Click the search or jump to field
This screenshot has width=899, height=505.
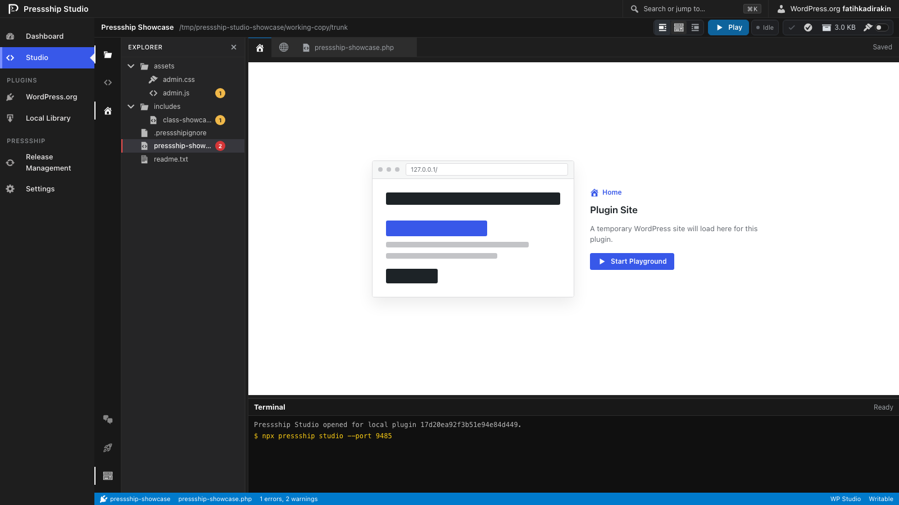[696, 9]
